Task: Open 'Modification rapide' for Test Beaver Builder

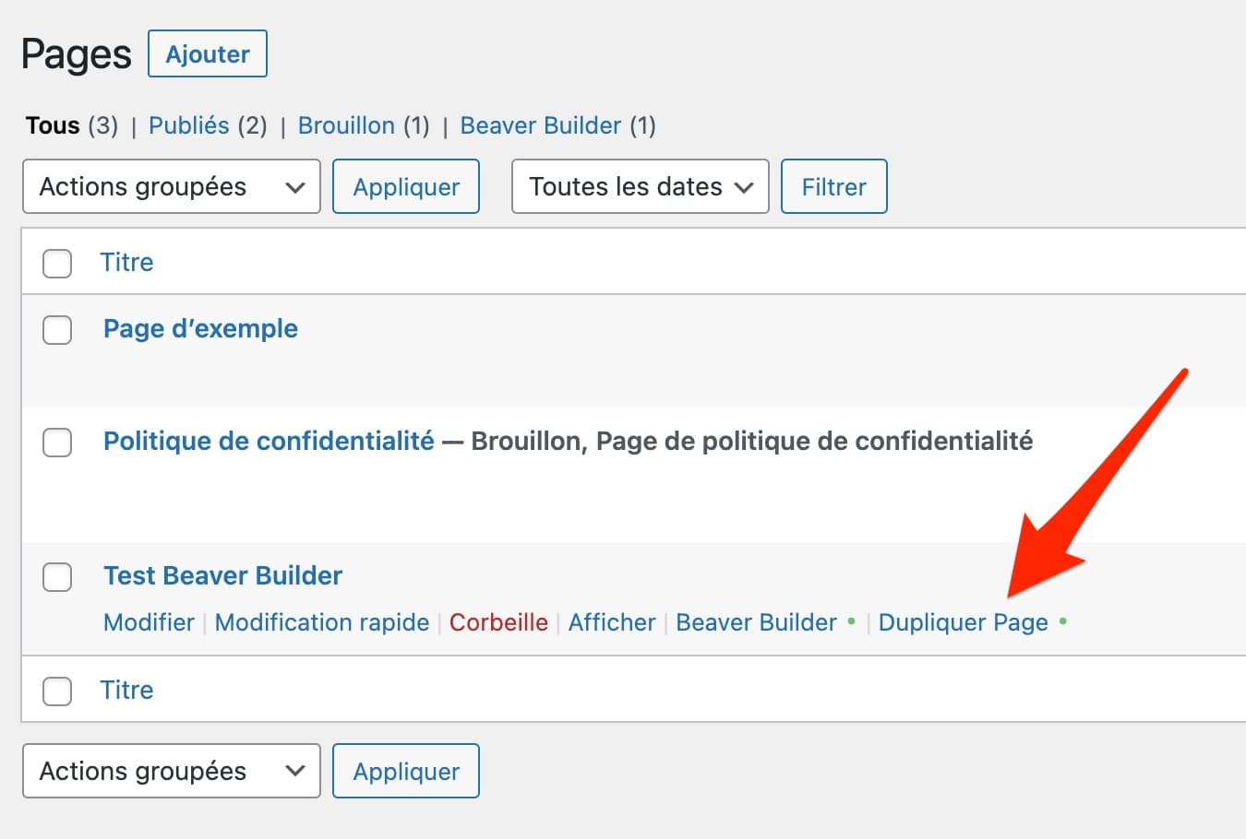Action: click(x=321, y=622)
